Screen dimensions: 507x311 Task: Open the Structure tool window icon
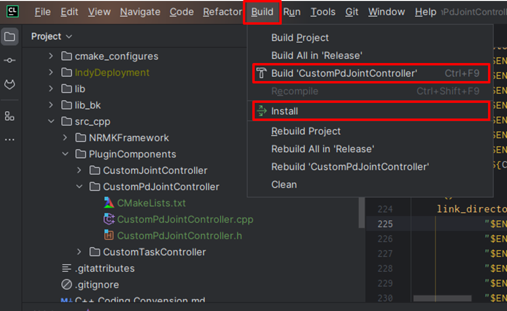coord(9,116)
